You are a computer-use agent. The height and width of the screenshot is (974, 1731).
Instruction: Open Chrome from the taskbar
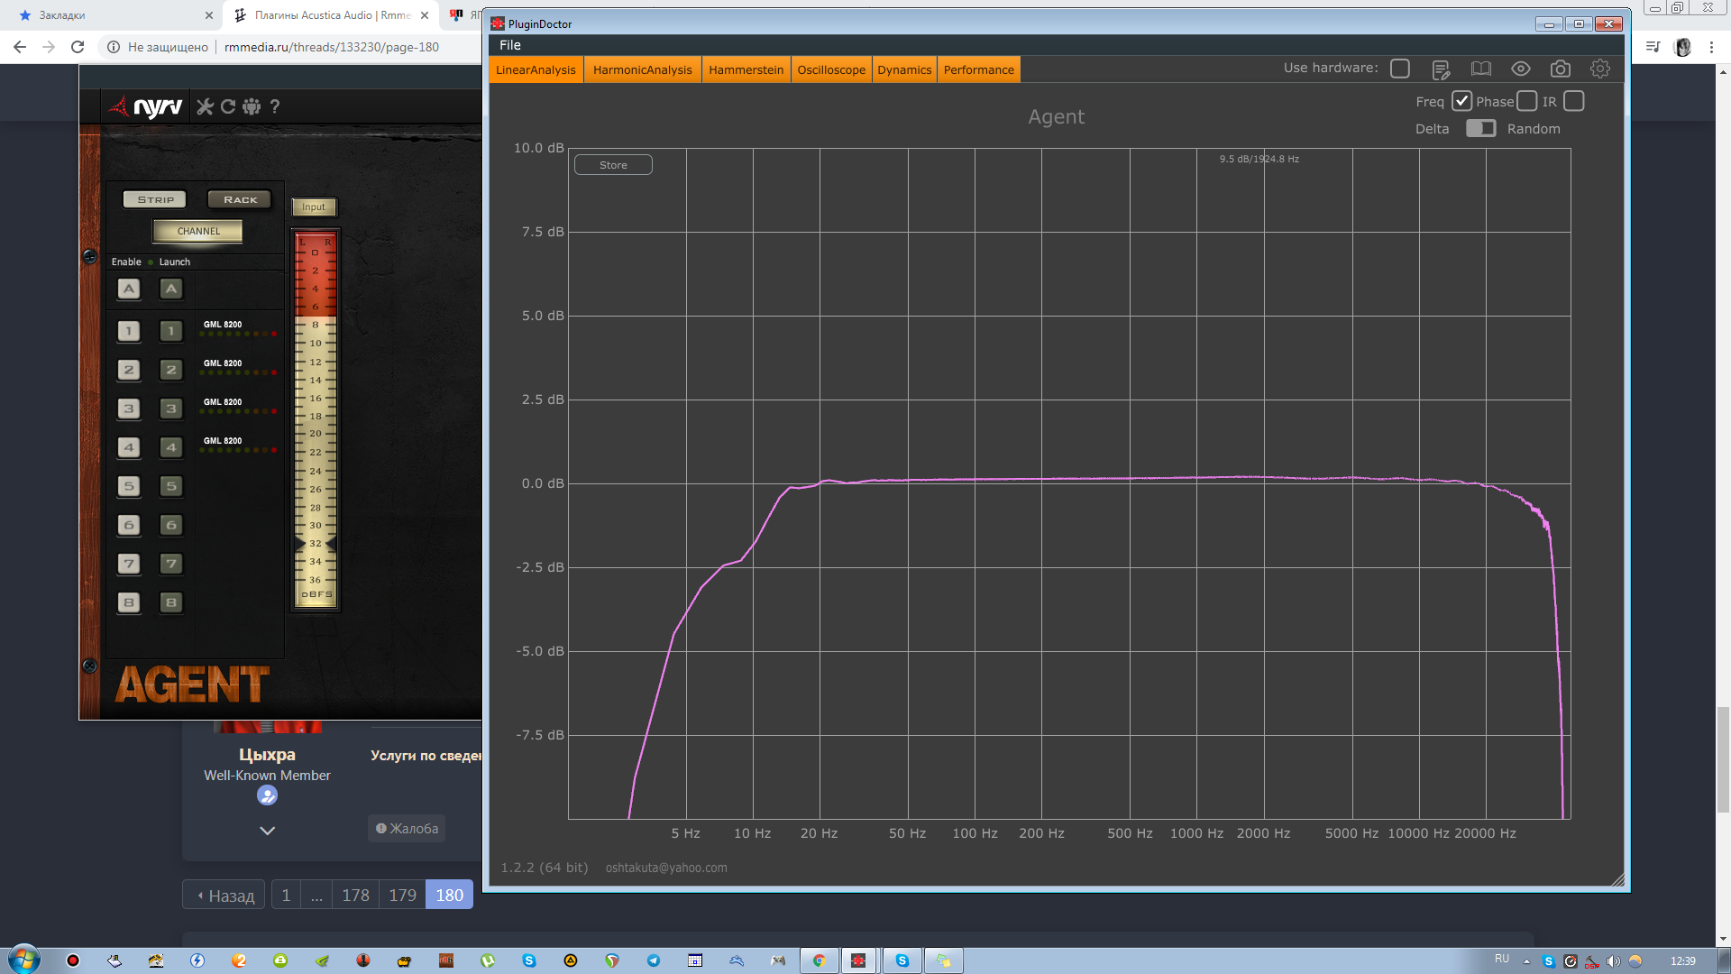pyautogui.click(x=819, y=960)
